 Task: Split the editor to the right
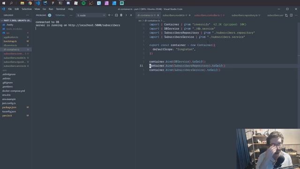point(291,15)
